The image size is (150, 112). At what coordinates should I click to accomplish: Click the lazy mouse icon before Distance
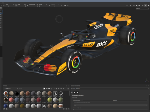pos(50,5)
